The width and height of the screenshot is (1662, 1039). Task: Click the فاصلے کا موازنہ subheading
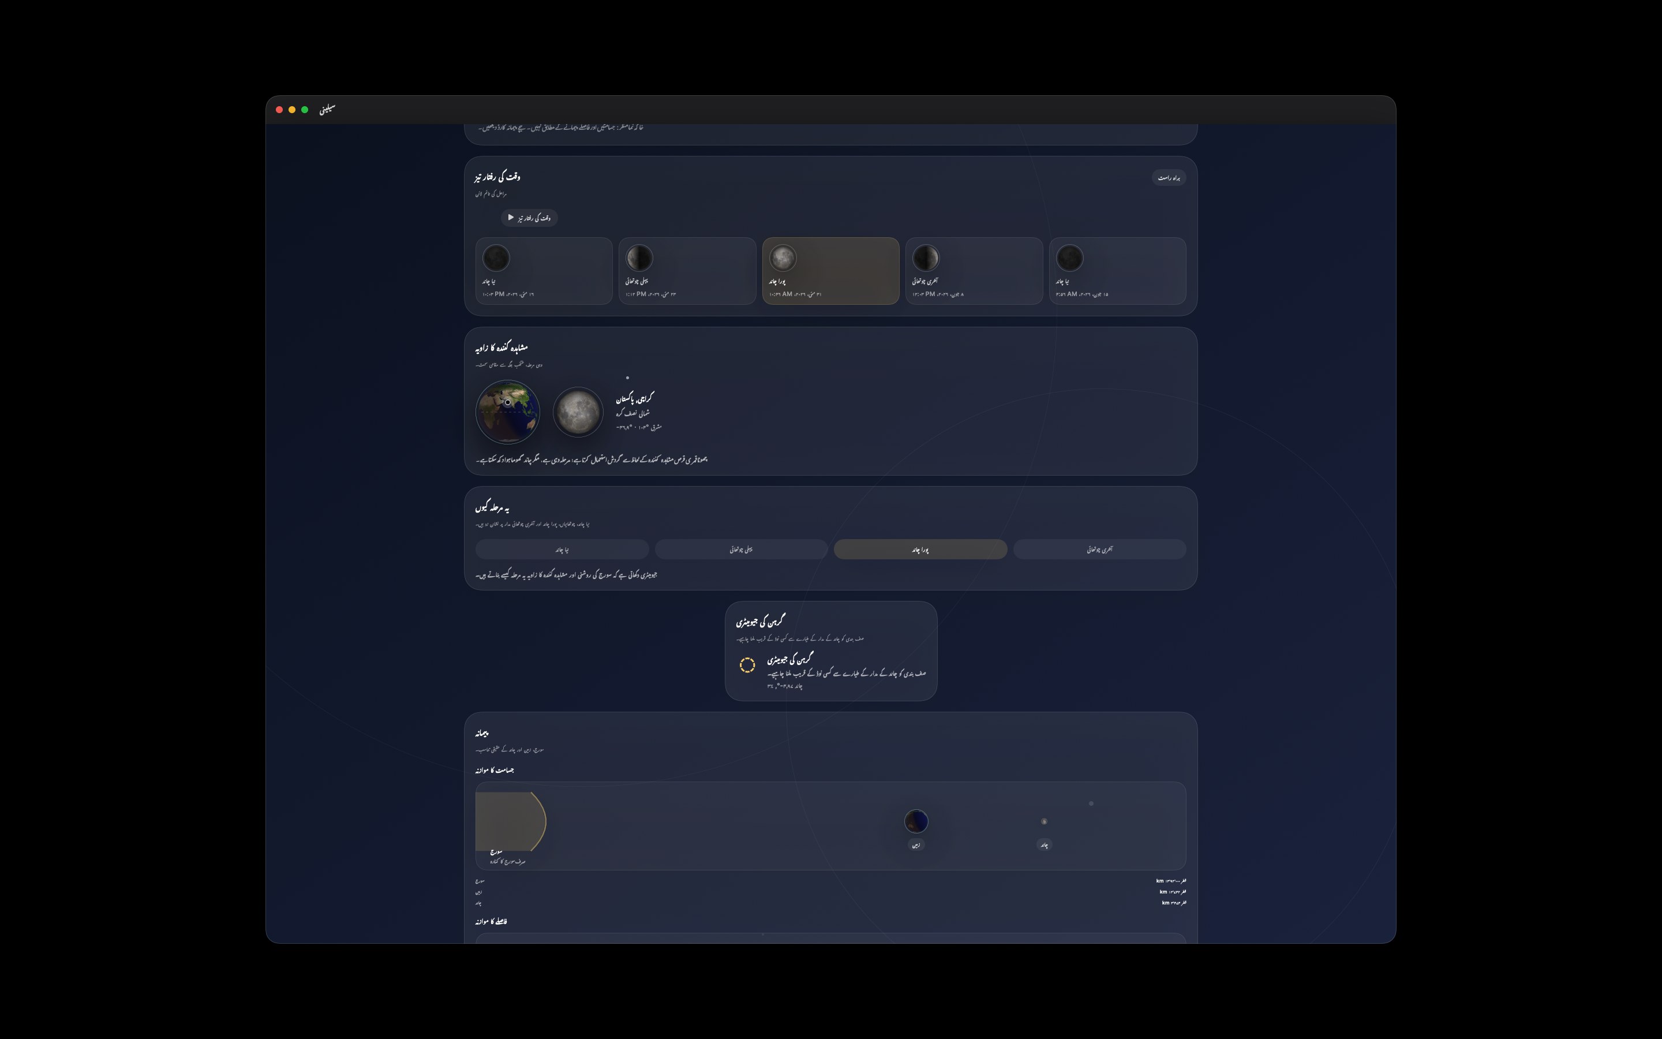[x=491, y=921]
